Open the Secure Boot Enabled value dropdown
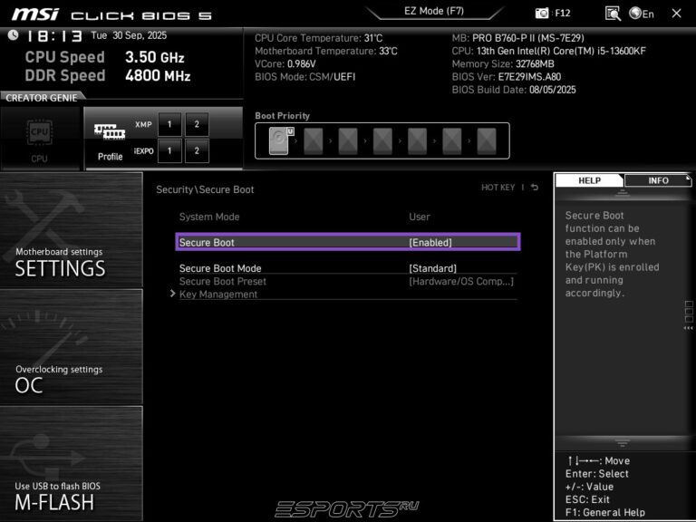 (x=430, y=242)
